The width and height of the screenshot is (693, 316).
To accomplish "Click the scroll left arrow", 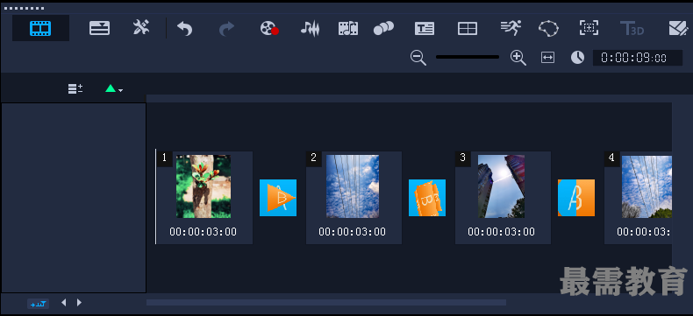I will point(64,302).
